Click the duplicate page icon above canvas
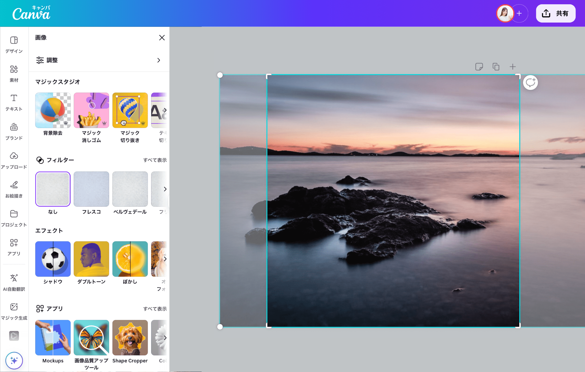585x372 pixels. pos(496,67)
